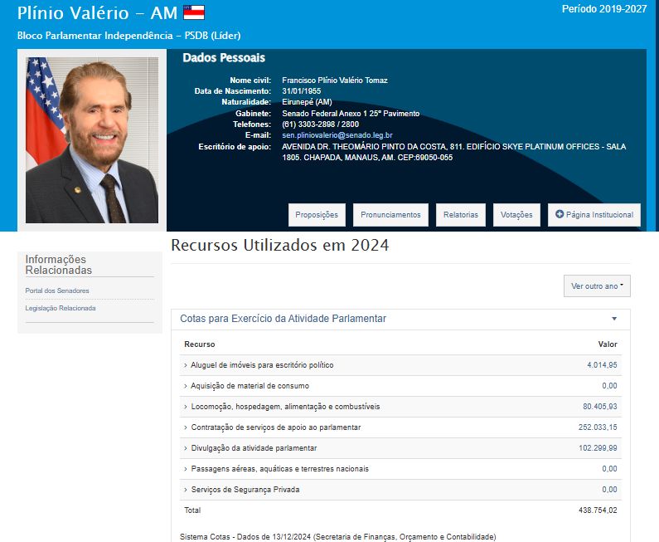This screenshot has width=659, height=542.
Task: Click Cotas para Exercício da Atividade Parlamentar heading
Action: point(283,319)
